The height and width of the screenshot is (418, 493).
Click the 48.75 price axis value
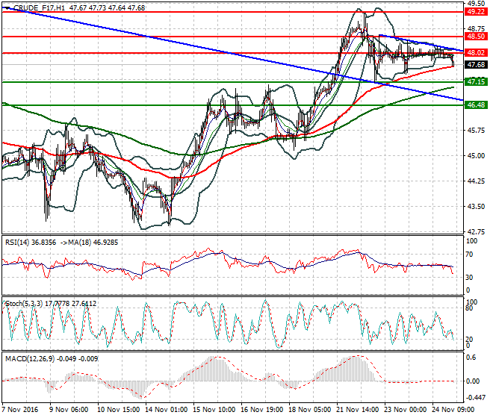(x=476, y=29)
